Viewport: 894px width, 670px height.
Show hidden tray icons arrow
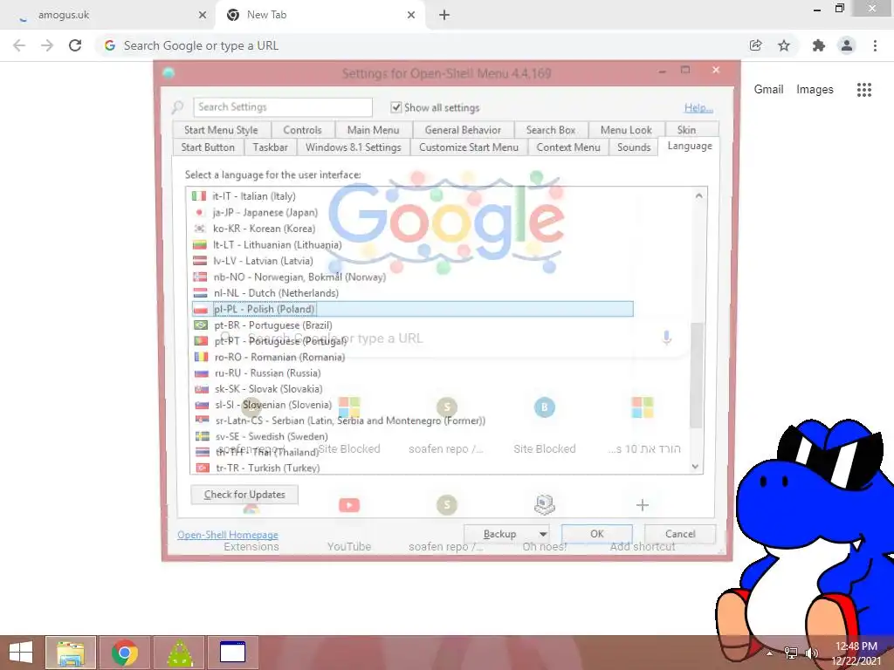pyautogui.click(x=769, y=653)
